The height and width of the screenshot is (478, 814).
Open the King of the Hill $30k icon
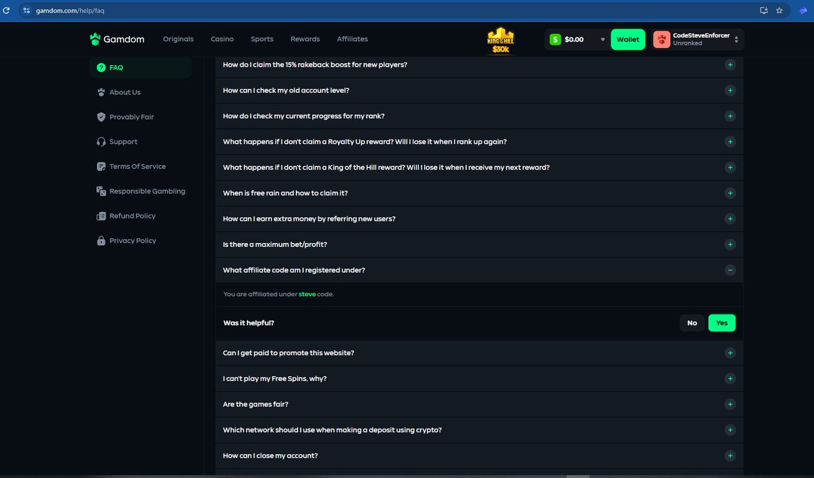click(x=500, y=41)
